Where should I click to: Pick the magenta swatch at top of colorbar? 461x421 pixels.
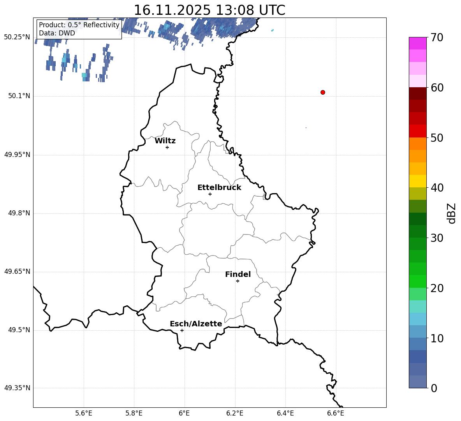(418, 43)
